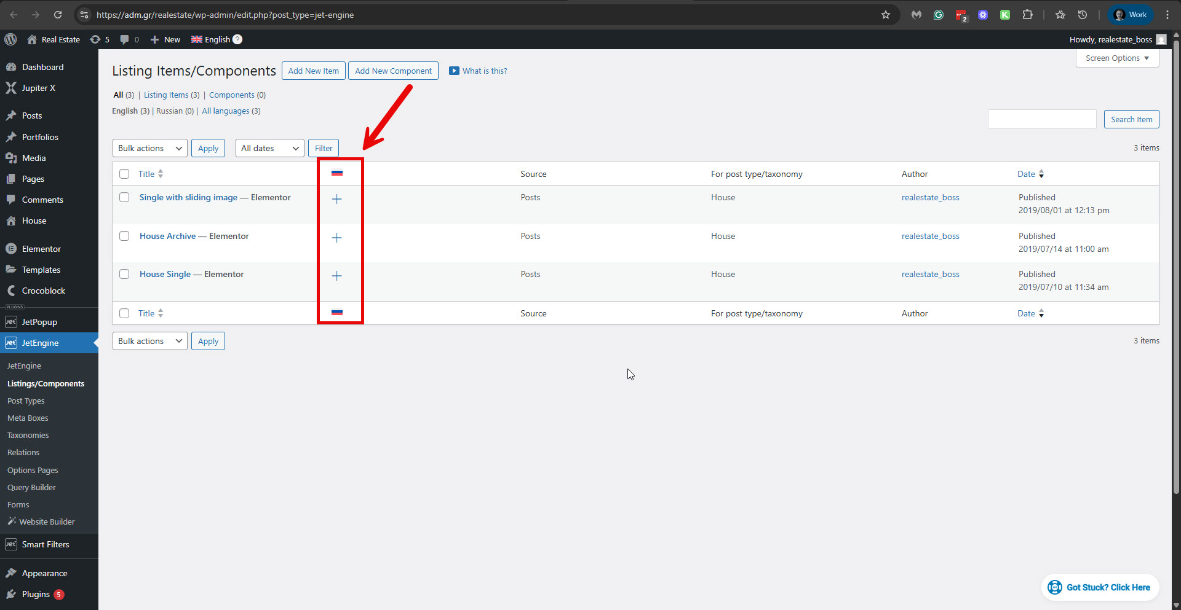The image size is (1181, 610).
Task: Open the Media library sidebar item
Action: tap(34, 158)
